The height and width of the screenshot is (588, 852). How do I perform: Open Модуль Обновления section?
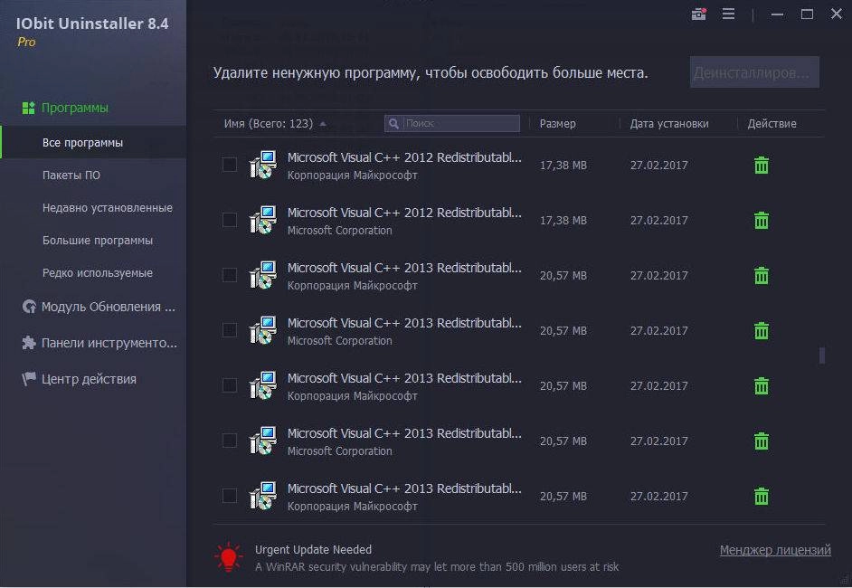click(99, 307)
